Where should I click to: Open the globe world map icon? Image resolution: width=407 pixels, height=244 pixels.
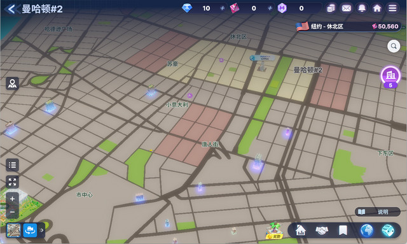[367, 230]
